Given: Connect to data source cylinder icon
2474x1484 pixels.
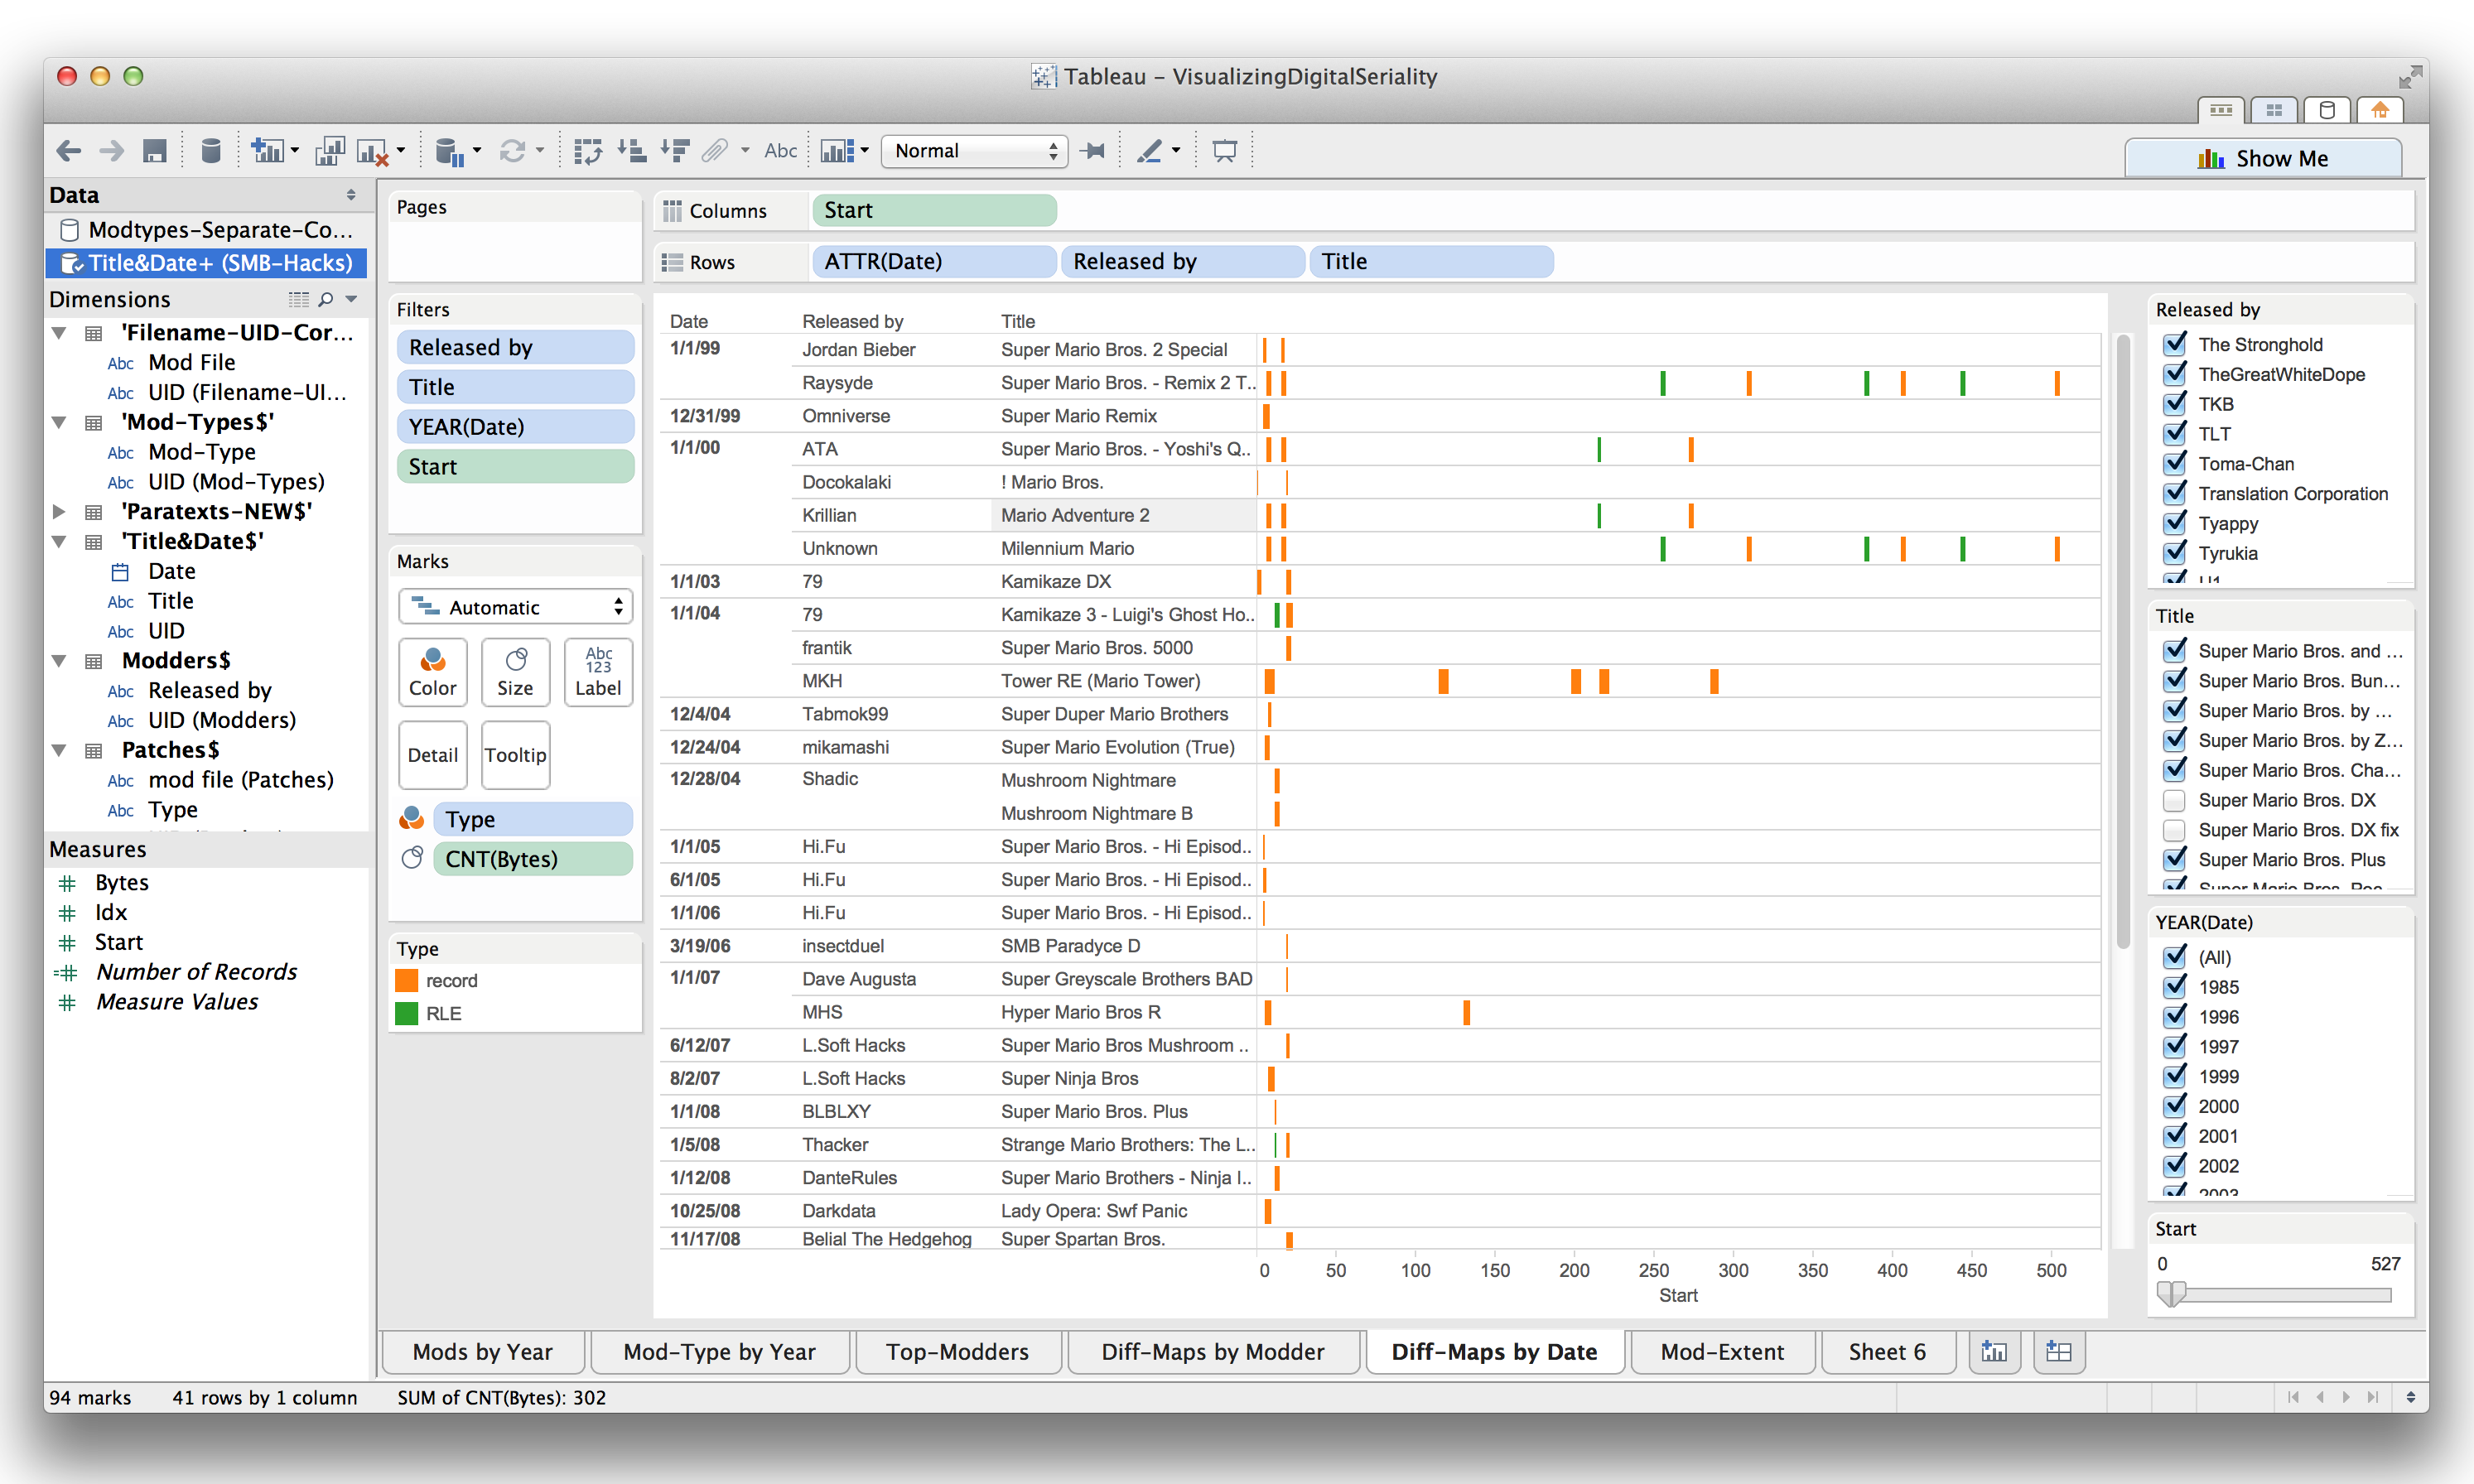Looking at the screenshot, I should (211, 151).
